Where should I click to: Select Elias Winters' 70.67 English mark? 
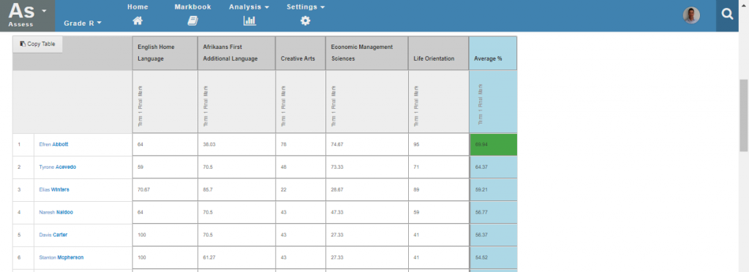(x=165, y=189)
